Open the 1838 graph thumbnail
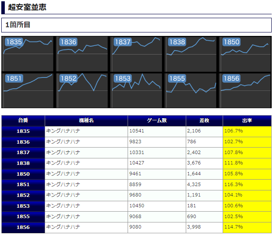This screenshot has height=235, width=273. 191,54
